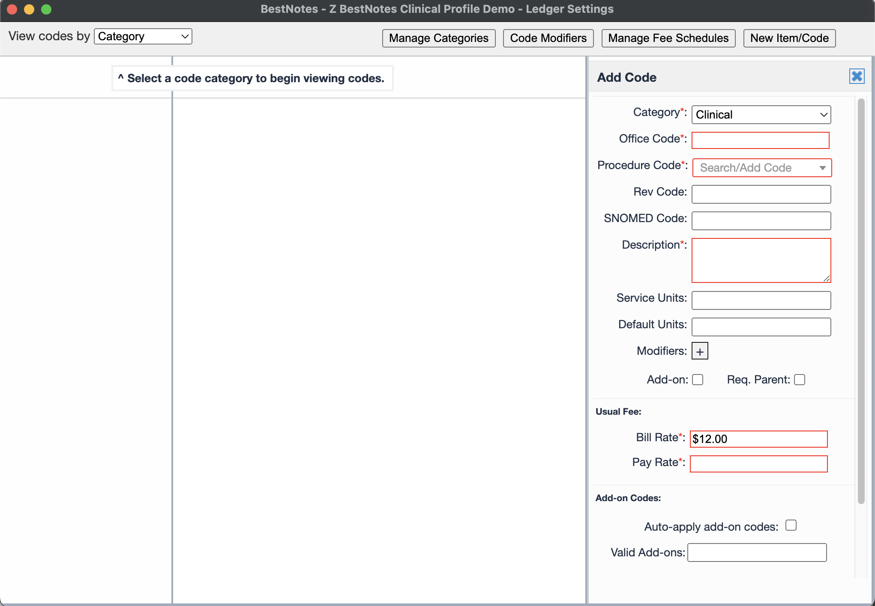This screenshot has width=875, height=606.
Task: Expand the Category Clinical dropdown
Action: tap(761, 115)
